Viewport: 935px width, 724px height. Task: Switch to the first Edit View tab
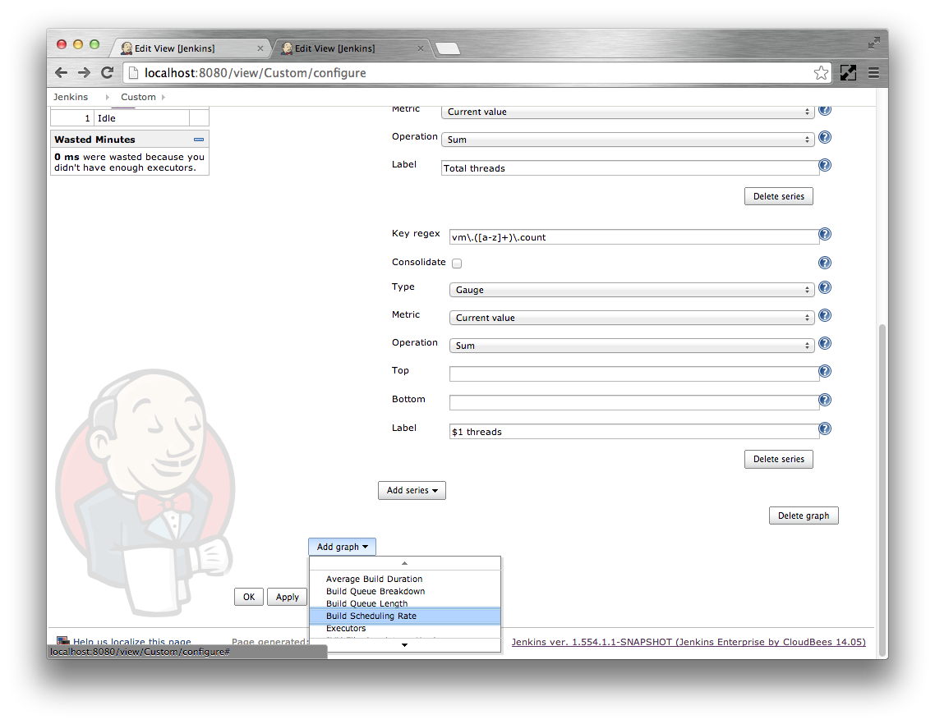coord(191,48)
